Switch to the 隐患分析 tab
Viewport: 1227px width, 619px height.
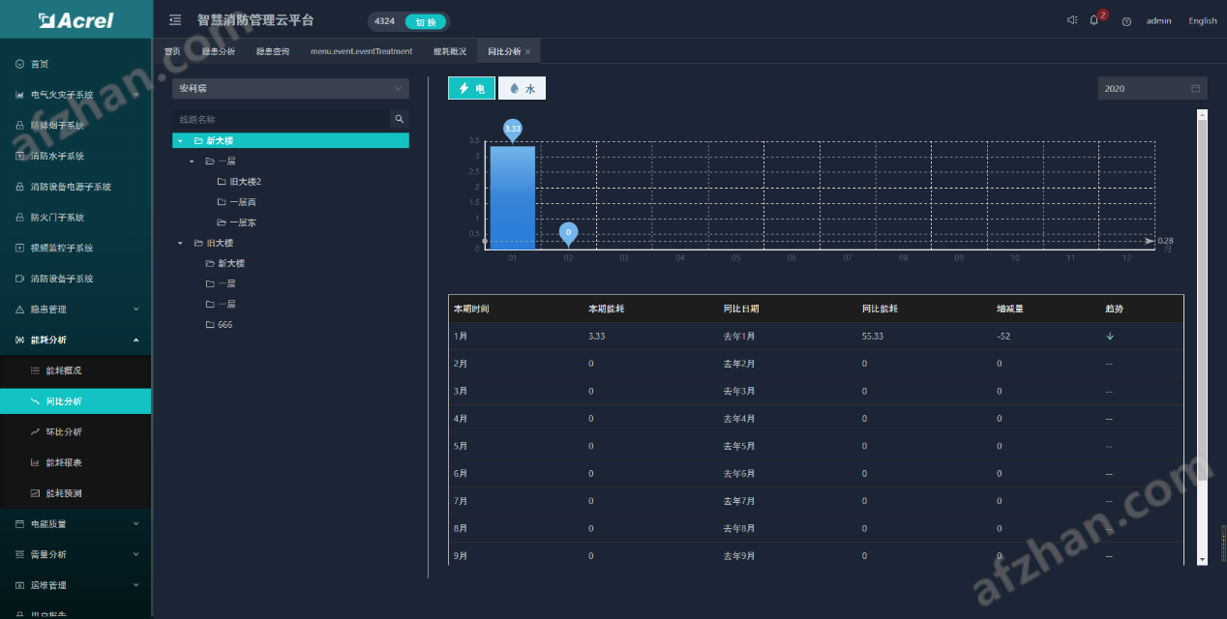(219, 51)
